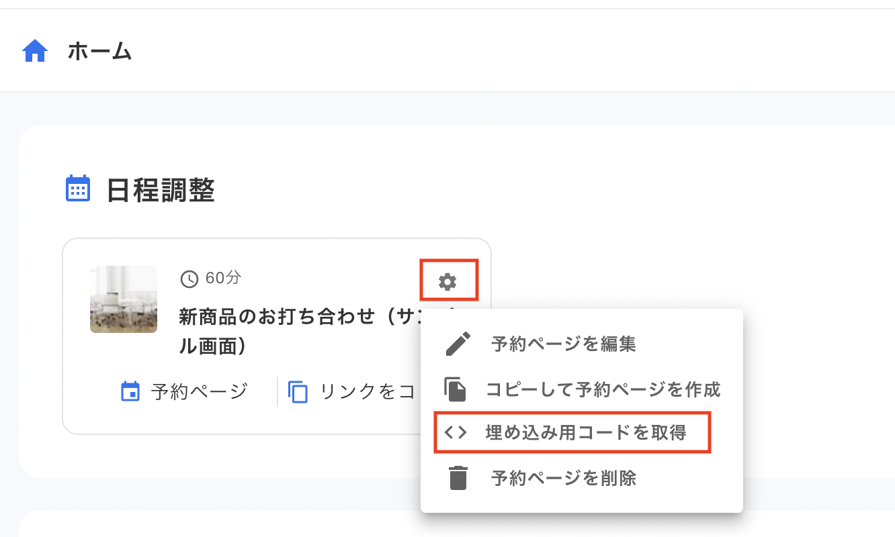Click the clock icon next to 60分
This screenshot has height=537, width=895.
(189, 279)
